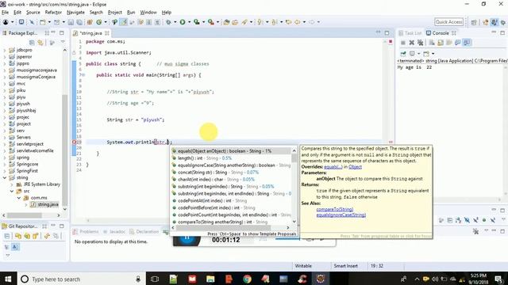
Task: Open Package Explorer View Menu dropdown
Action: point(63,42)
